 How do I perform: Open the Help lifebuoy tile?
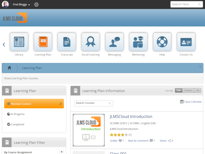click(x=162, y=42)
